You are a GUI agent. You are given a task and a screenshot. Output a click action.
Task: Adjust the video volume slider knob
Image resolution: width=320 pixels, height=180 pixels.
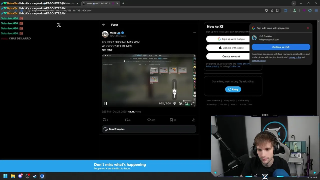tap(174, 91)
